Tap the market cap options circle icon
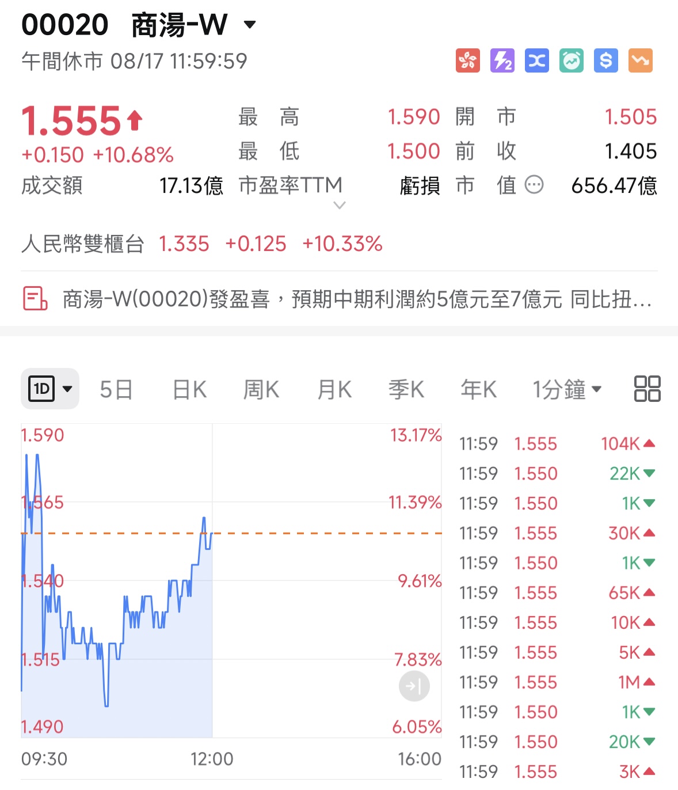678x790 pixels. click(534, 185)
